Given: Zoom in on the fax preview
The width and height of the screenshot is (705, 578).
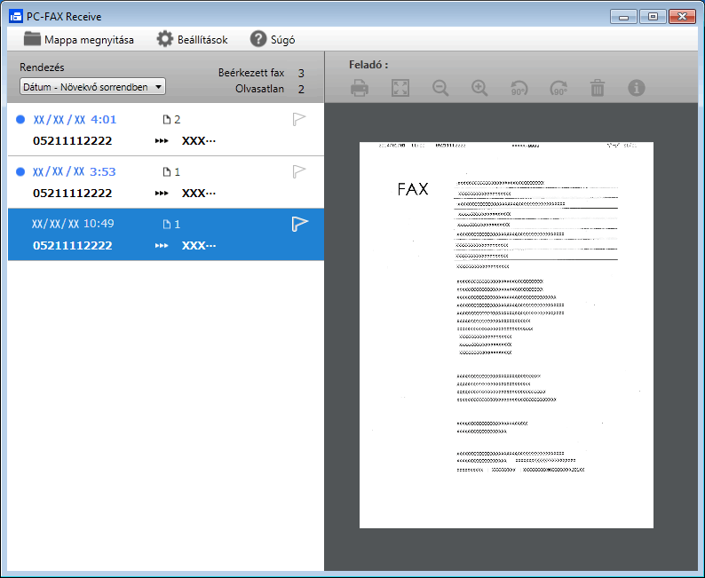Looking at the screenshot, I should pos(479,88).
